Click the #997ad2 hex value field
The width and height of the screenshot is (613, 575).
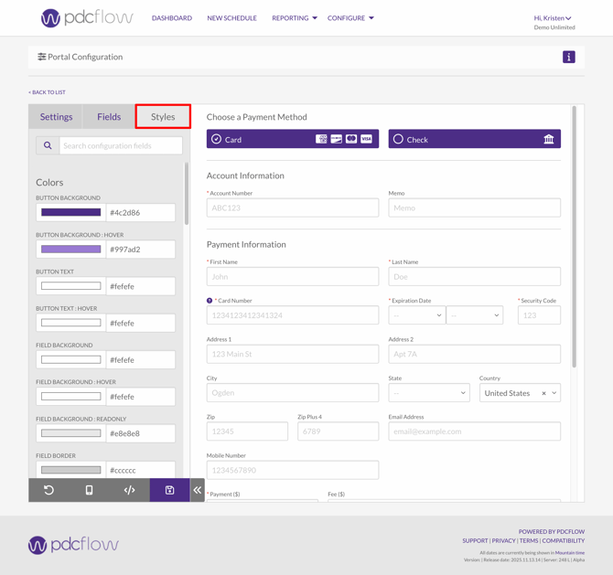[141, 250]
